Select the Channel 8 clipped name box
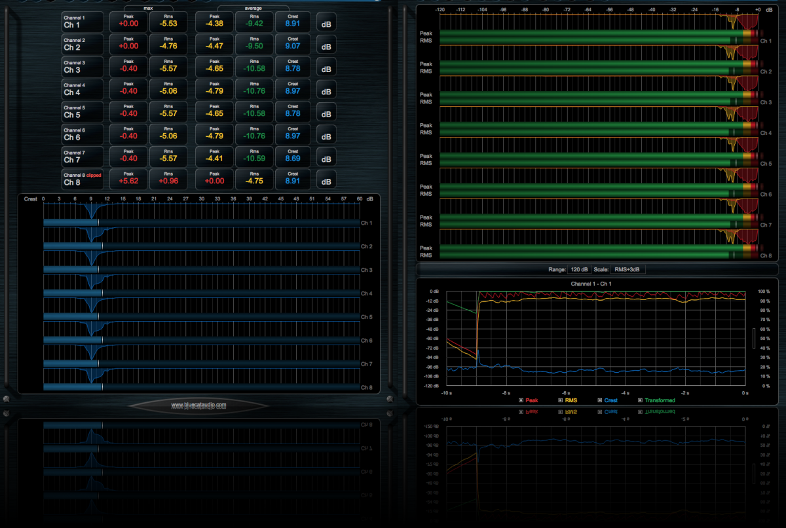 tap(83, 179)
